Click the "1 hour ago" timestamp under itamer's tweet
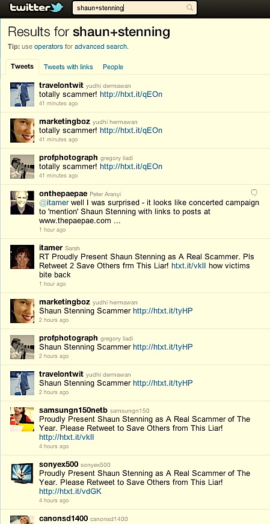The width and height of the screenshot is (270, 524). [52, 284]
